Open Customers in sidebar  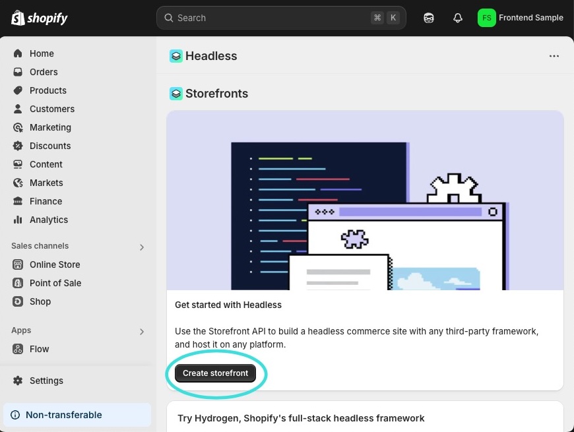click(x=52, y=109)
